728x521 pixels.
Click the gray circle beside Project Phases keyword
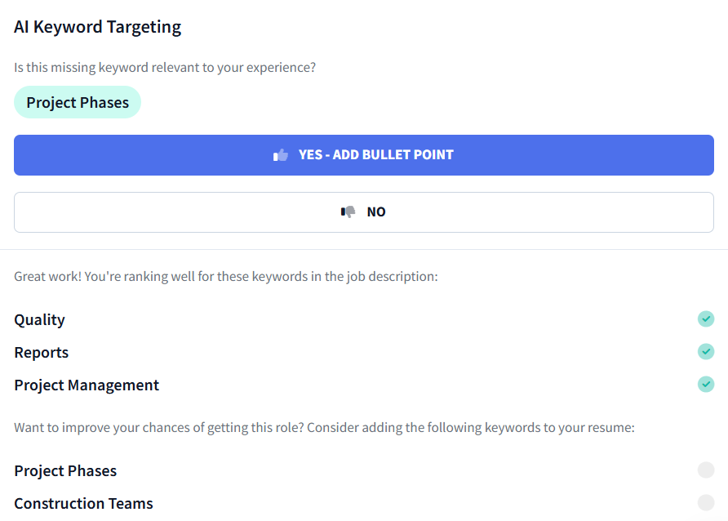706,470
